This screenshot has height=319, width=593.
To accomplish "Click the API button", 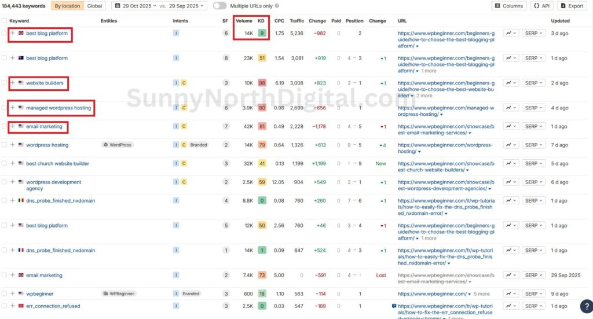I will (x=541, y=6).
